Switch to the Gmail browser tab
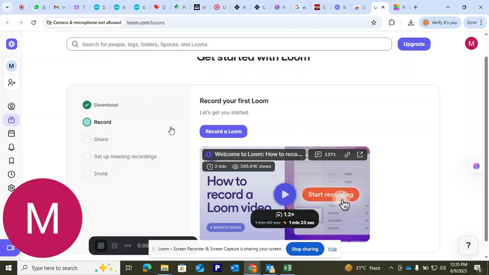This screenshot has width=489, height=275. [x=59, y=7]
